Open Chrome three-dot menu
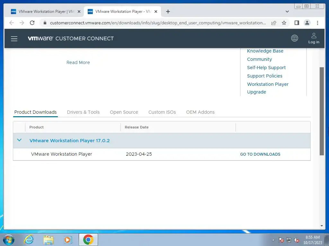The height and width of the screenshot is (246, 329). 317,23
